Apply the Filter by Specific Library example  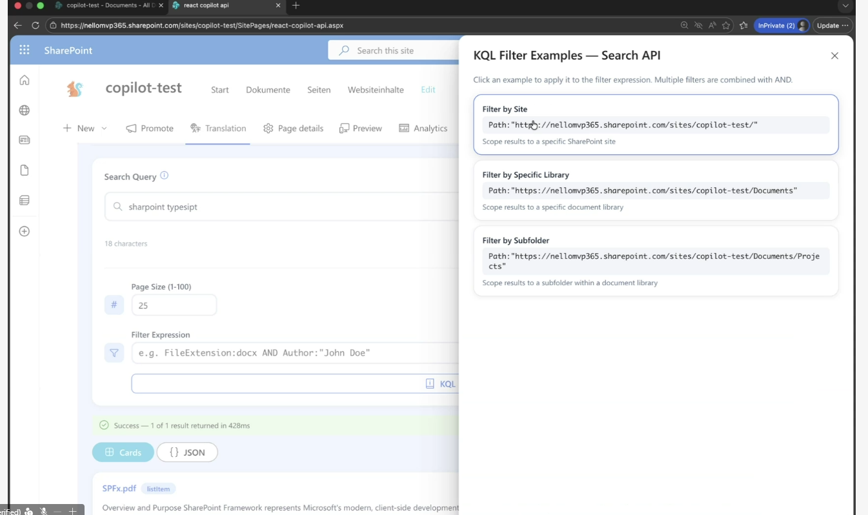click(655, 190)
